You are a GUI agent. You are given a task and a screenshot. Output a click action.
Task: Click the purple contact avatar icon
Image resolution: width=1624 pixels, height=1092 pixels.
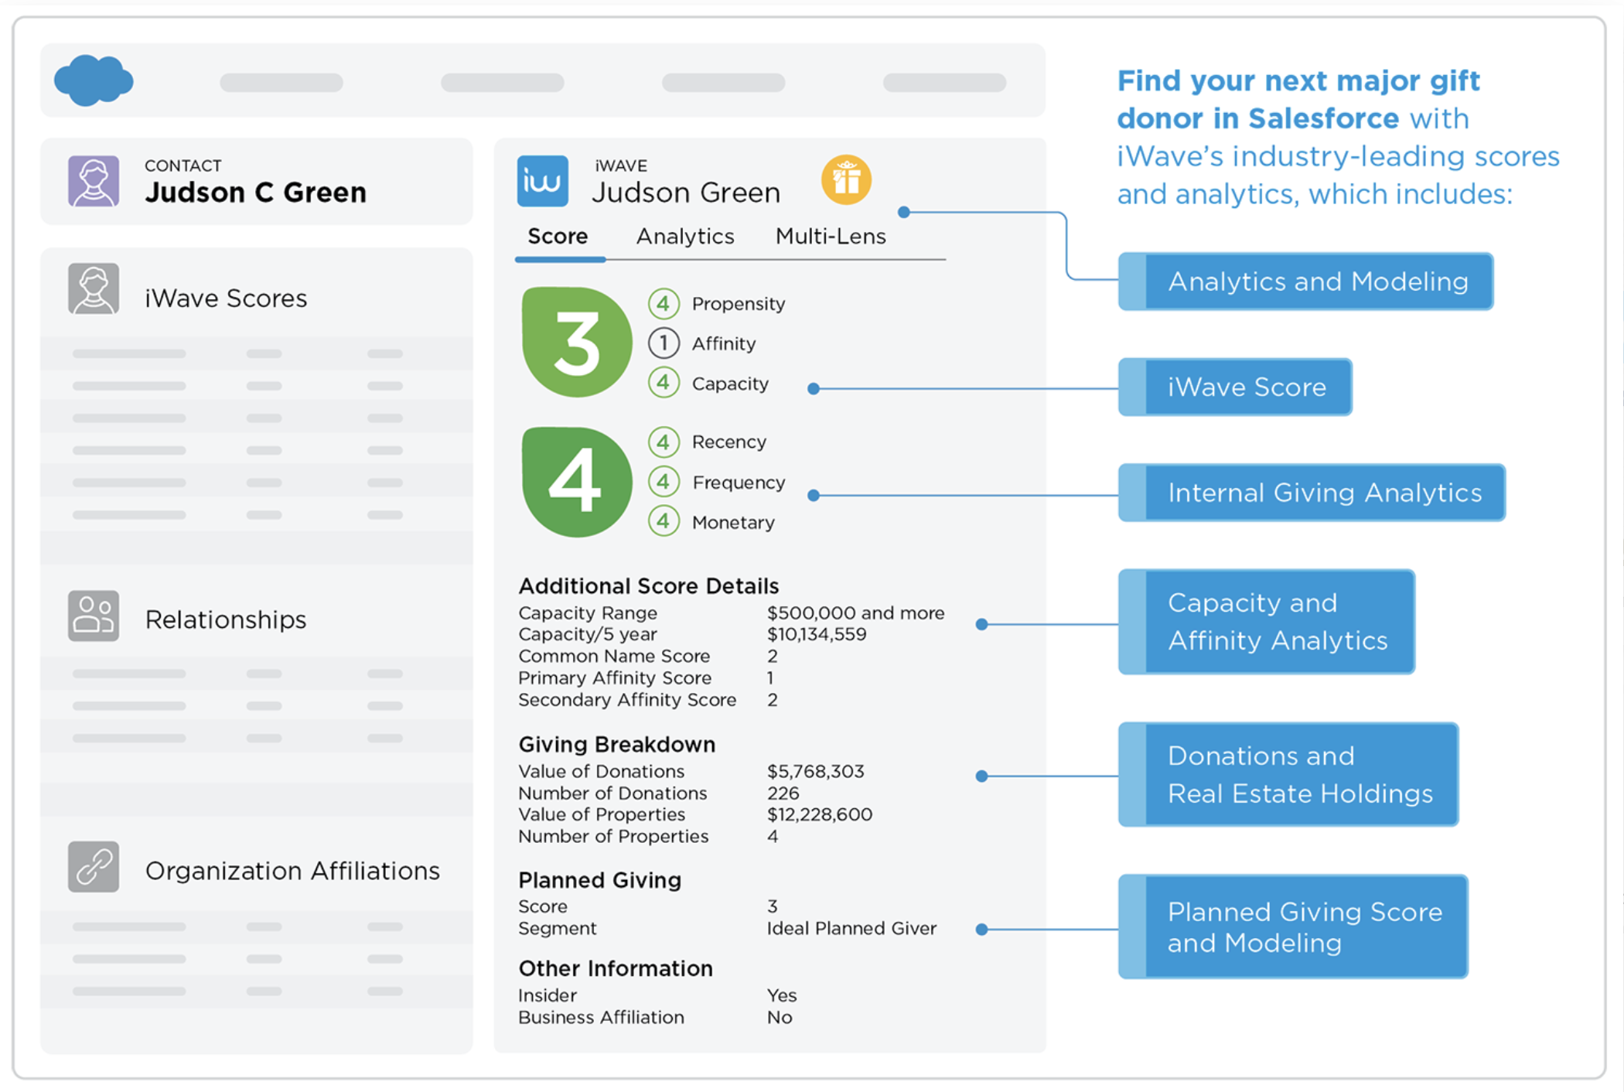pos(94,181)
